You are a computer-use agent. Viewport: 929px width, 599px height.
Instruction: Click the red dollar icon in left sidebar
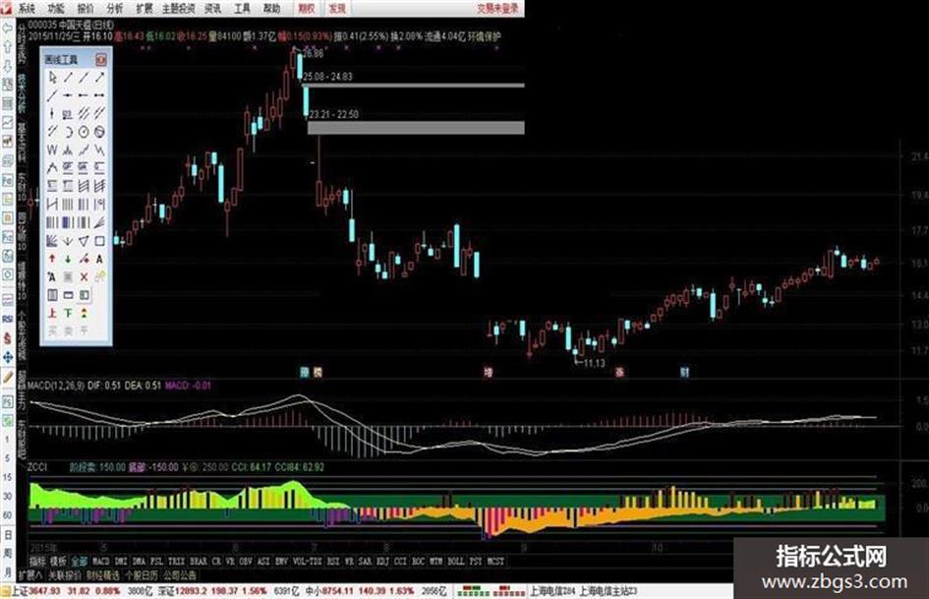(x=7, y=338)
